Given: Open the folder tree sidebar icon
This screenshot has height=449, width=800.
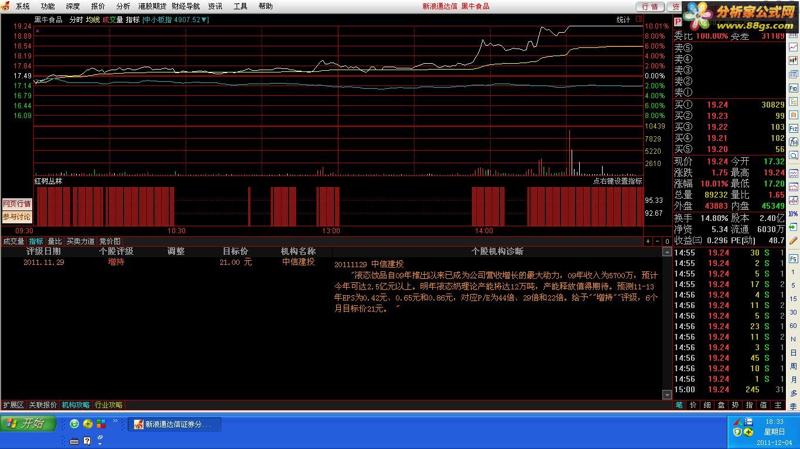Looking at the screenshot, I should (x=794, y=101).
